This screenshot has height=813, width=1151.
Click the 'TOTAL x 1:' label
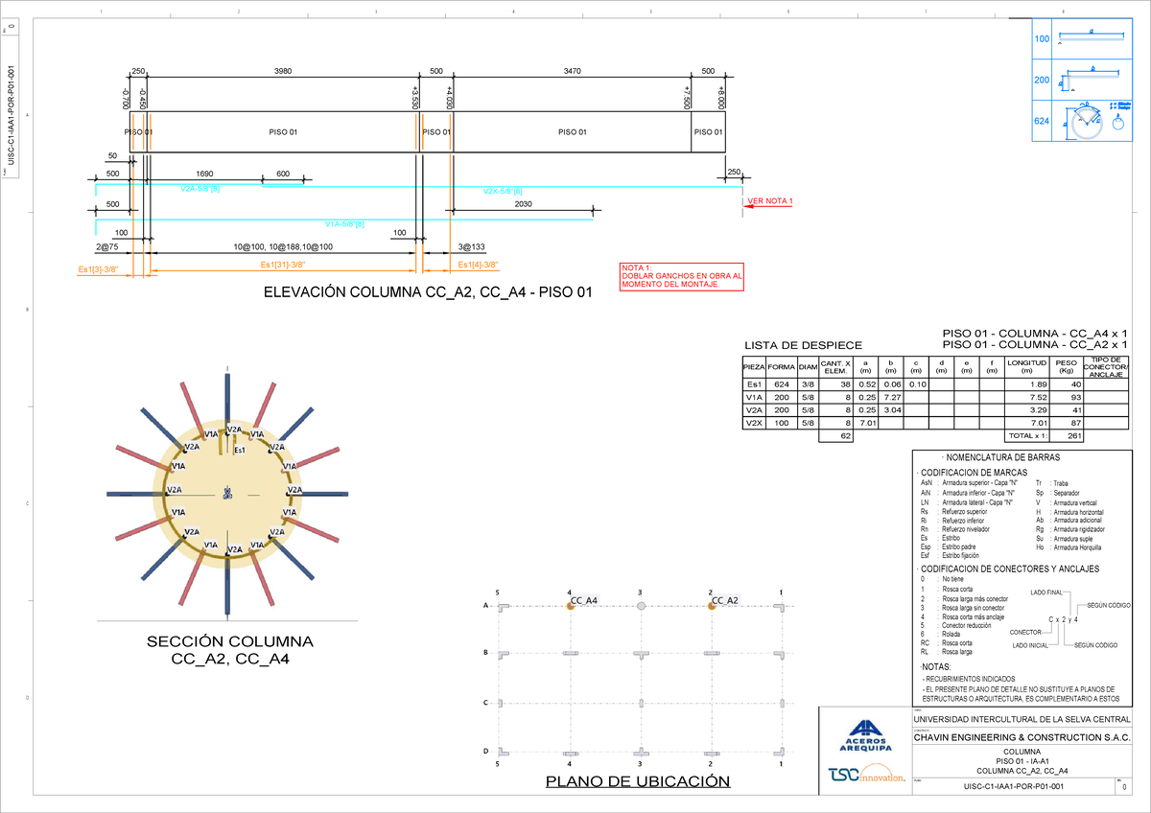[x=1025, y=435]
